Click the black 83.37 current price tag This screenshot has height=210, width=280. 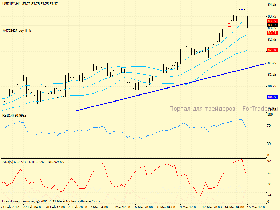point(272,25)
